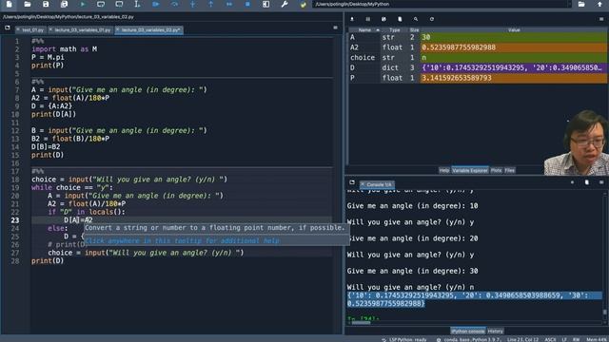Viewport: 609px width, 342px height.
Task: Select variable A row in explorer
Action: [x=478, y=37]
